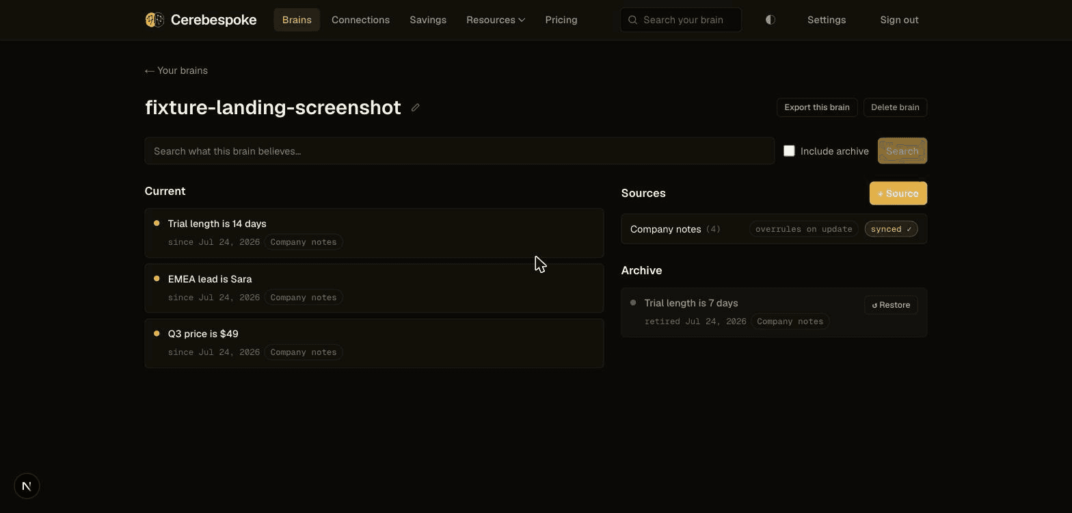This screenshot has width=1072, height=513.
Task: Click the bullet beside Q3 price is $49
Action: [157, 333]
